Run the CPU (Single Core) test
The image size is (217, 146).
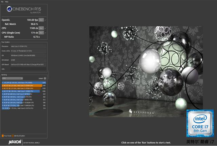point(41,33)
